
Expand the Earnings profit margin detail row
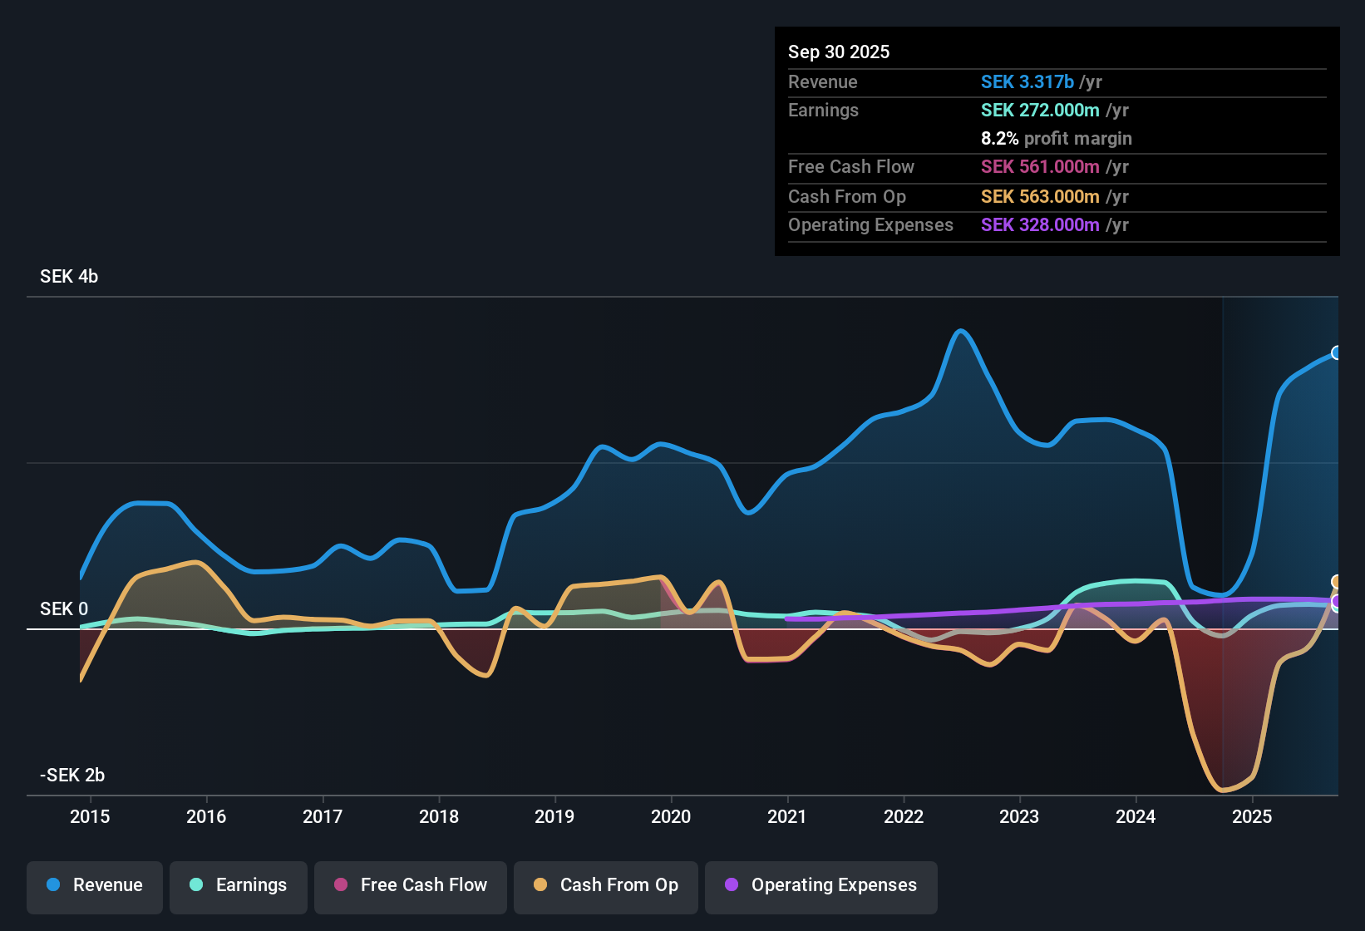(1056, 139)
